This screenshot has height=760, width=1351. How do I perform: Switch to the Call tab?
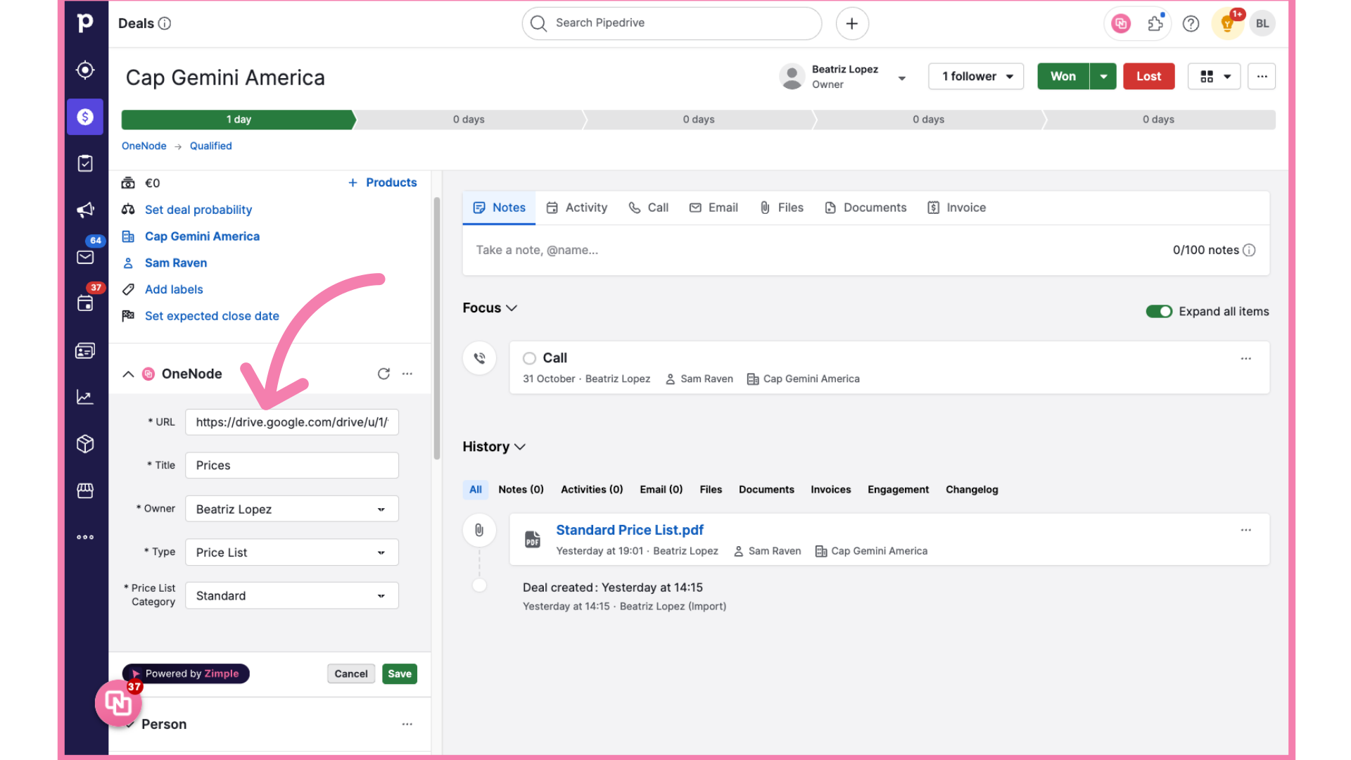[x=648, y=208]
